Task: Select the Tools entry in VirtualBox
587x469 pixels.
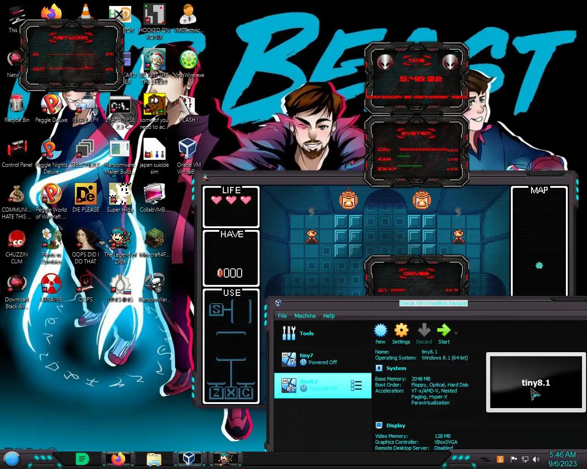Action: (323, 333)
